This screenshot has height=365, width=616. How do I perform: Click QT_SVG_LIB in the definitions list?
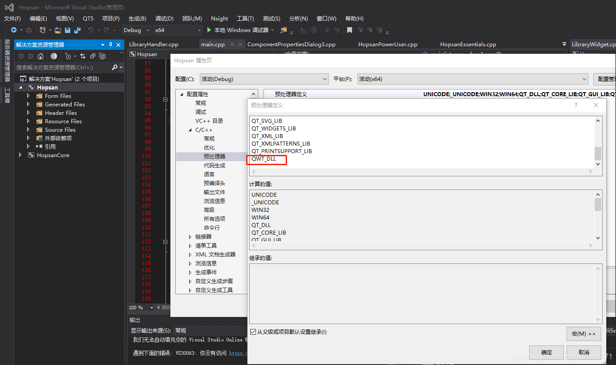coord(267,121)
